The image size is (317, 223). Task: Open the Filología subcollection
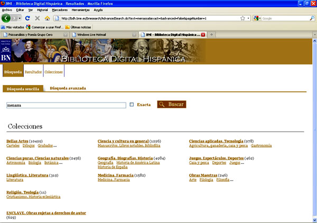(x=206, y=180)
